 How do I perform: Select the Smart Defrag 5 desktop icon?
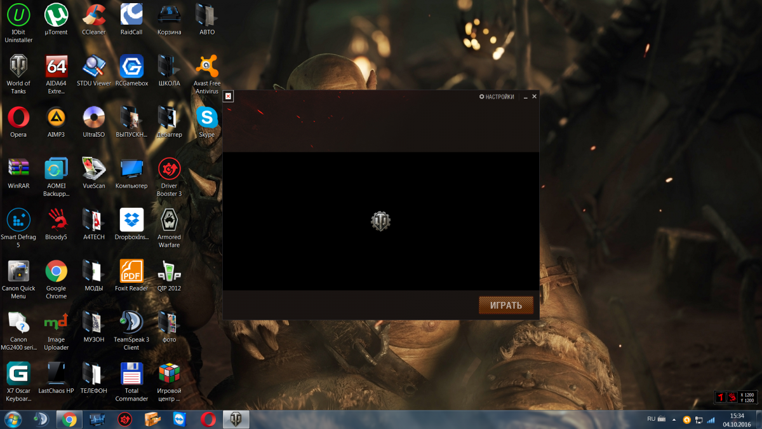(x=18, y=229)
